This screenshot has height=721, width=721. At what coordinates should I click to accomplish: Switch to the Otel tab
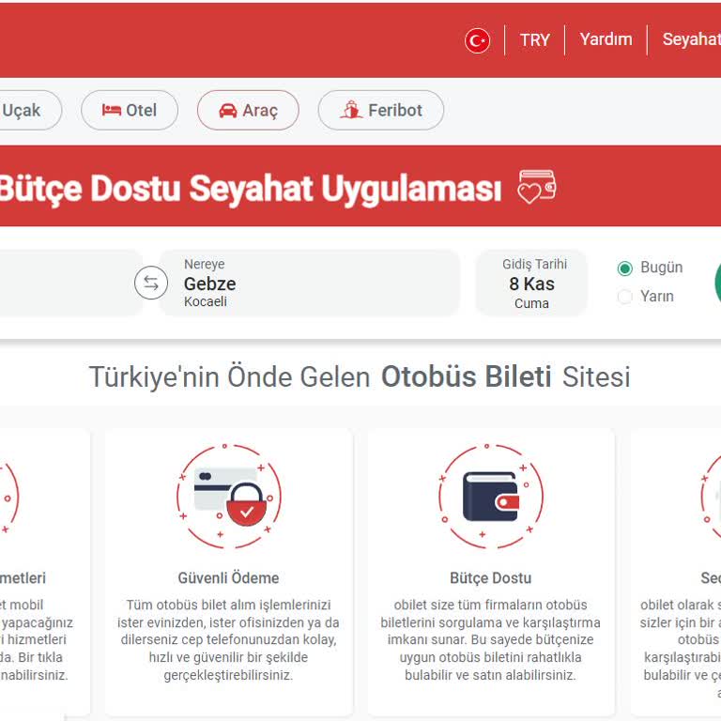coord(130,111)
